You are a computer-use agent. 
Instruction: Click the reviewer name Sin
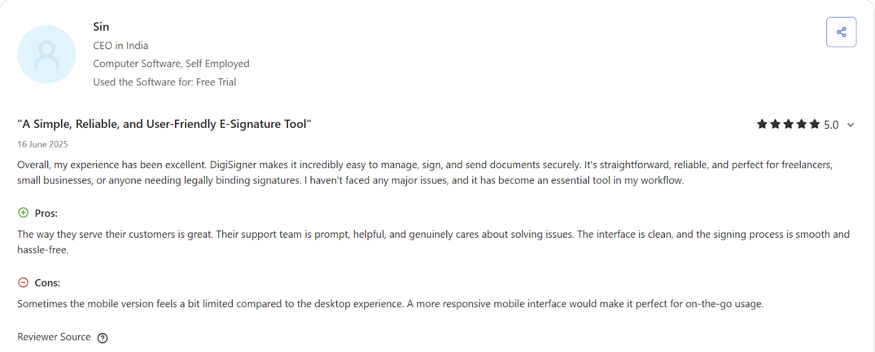(101, 26)
